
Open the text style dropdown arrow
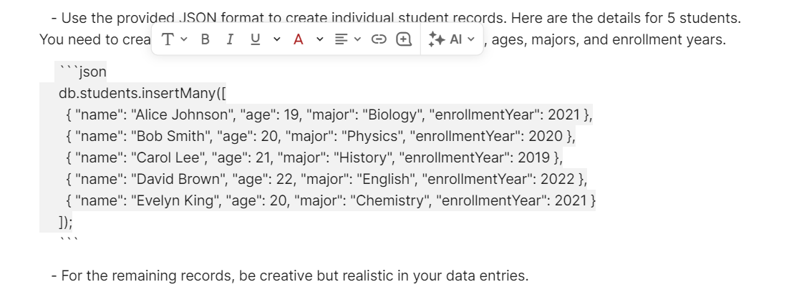point(185,39)
